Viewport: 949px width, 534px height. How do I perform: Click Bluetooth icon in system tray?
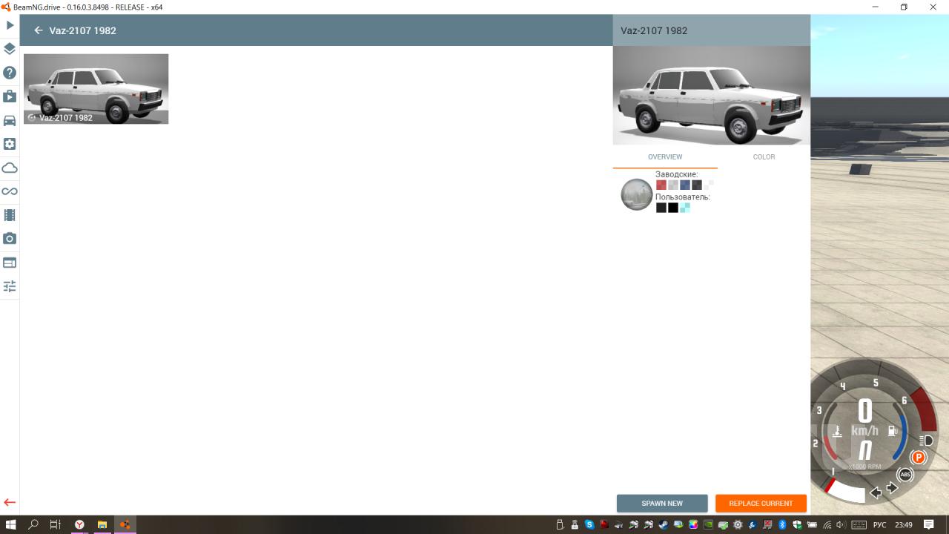(782, 524)
